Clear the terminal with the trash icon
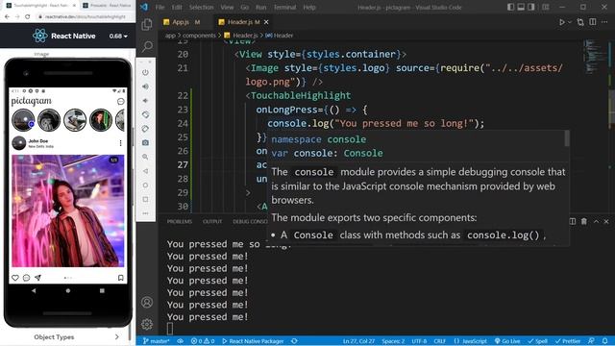615x346 pixels. 584,222
